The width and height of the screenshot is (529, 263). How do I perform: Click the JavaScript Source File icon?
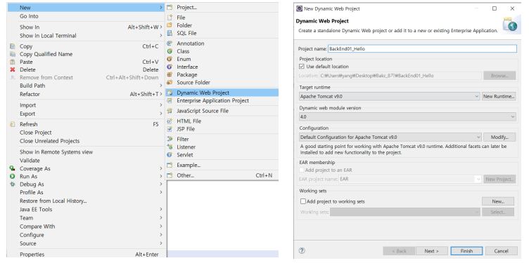point(170,111)
